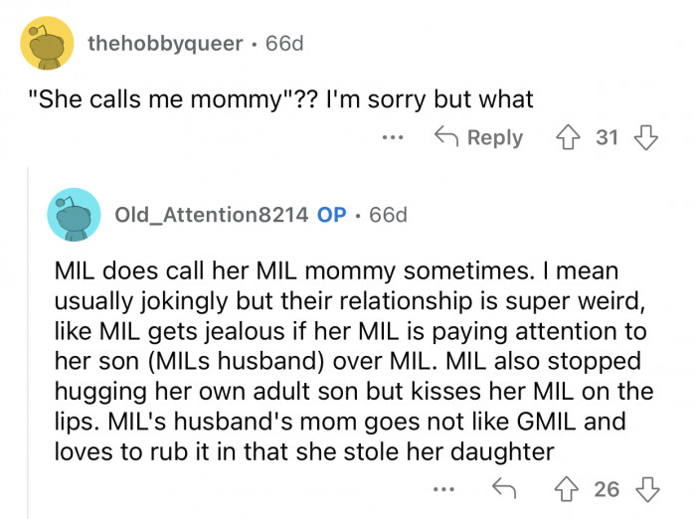Open more options on thehobbyqueer's comment

coord(393,138)
